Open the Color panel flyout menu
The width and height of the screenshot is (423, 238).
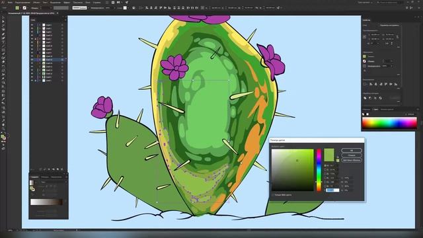click(418, 109)
